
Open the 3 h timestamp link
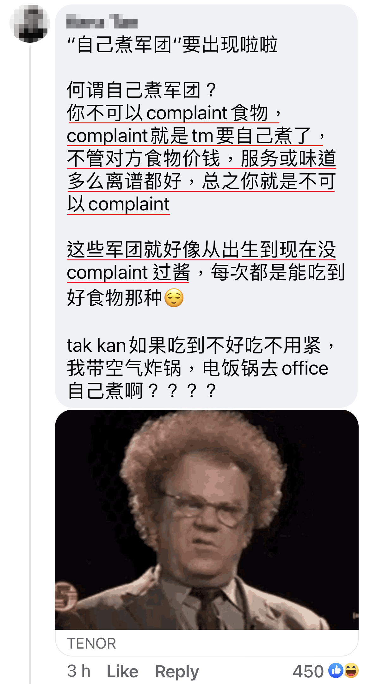pos(79,671)
